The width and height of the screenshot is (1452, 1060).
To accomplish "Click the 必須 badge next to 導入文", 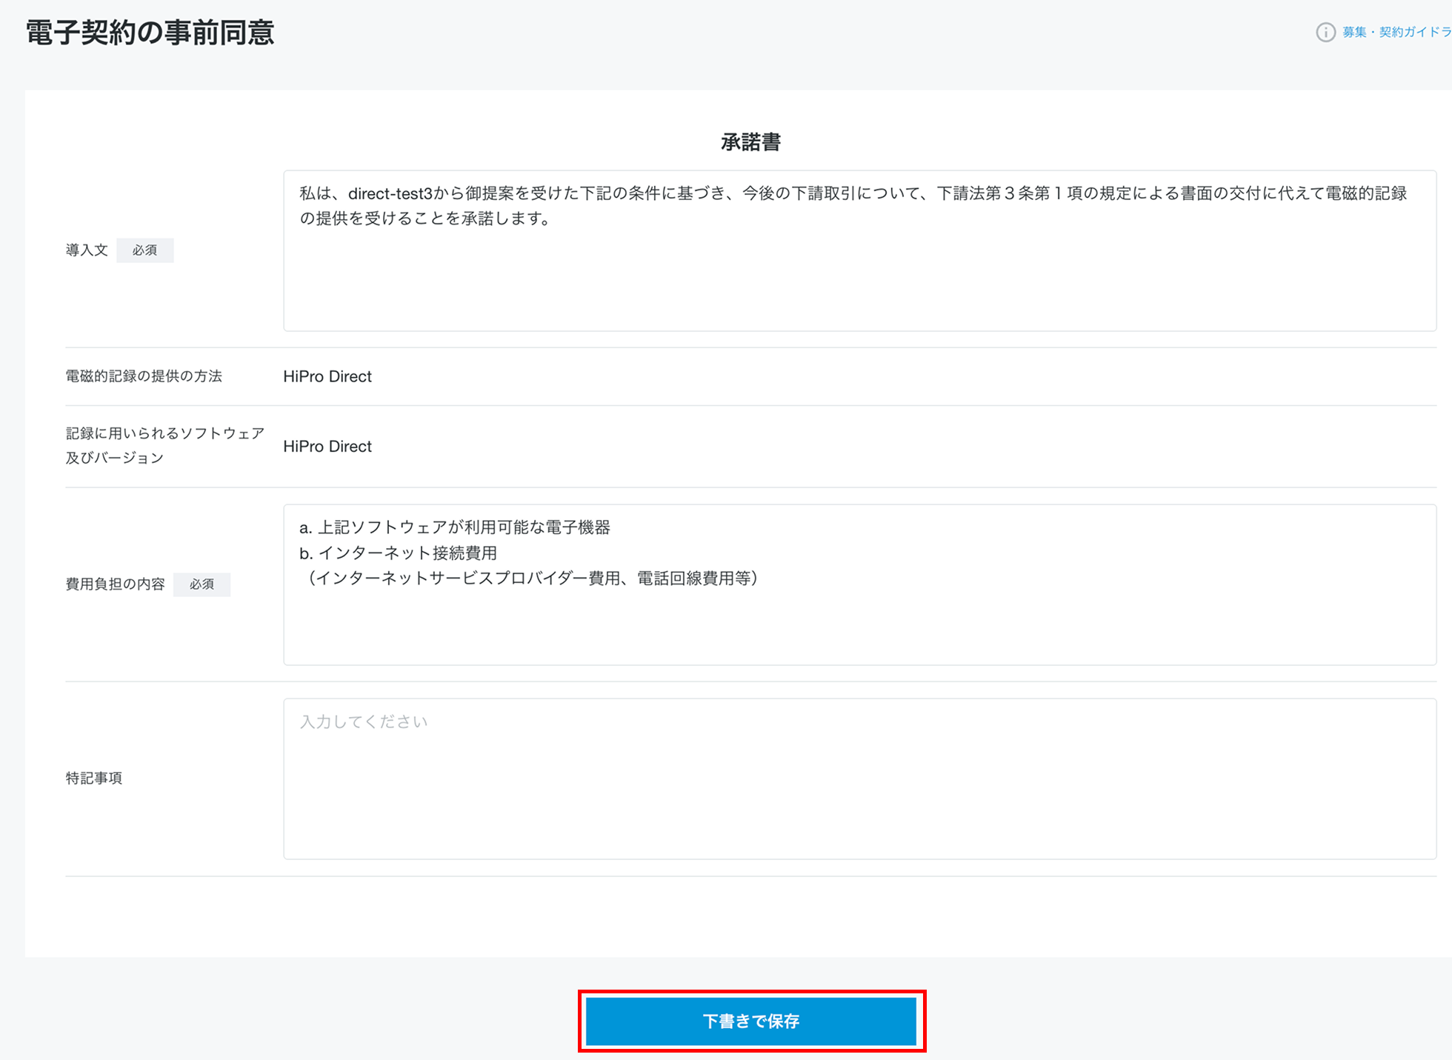I will [144, 250].
